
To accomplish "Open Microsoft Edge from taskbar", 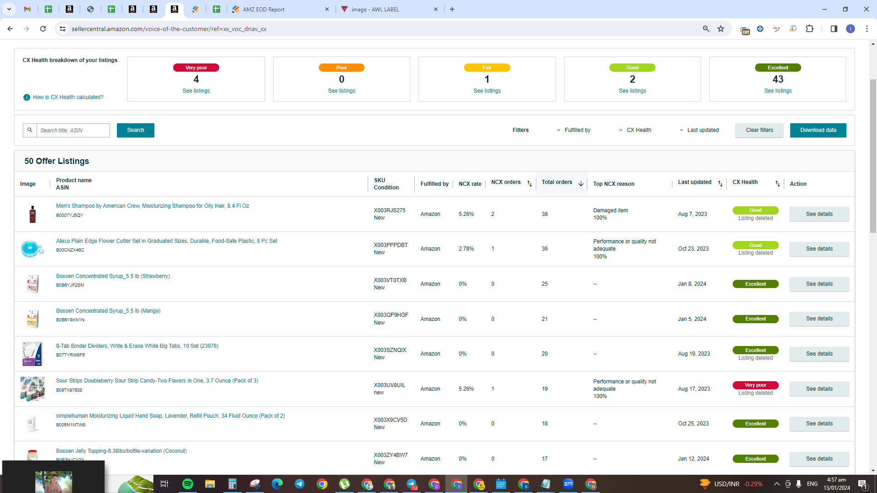I will [277, 484].
